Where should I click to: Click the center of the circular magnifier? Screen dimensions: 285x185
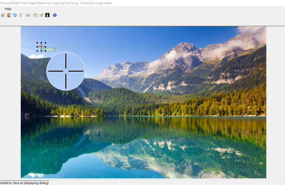(66, 71)
